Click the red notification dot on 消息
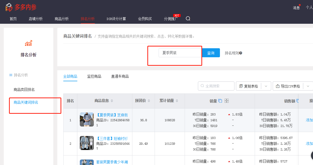This screenshot has height=165, width=313. [300, 5]
